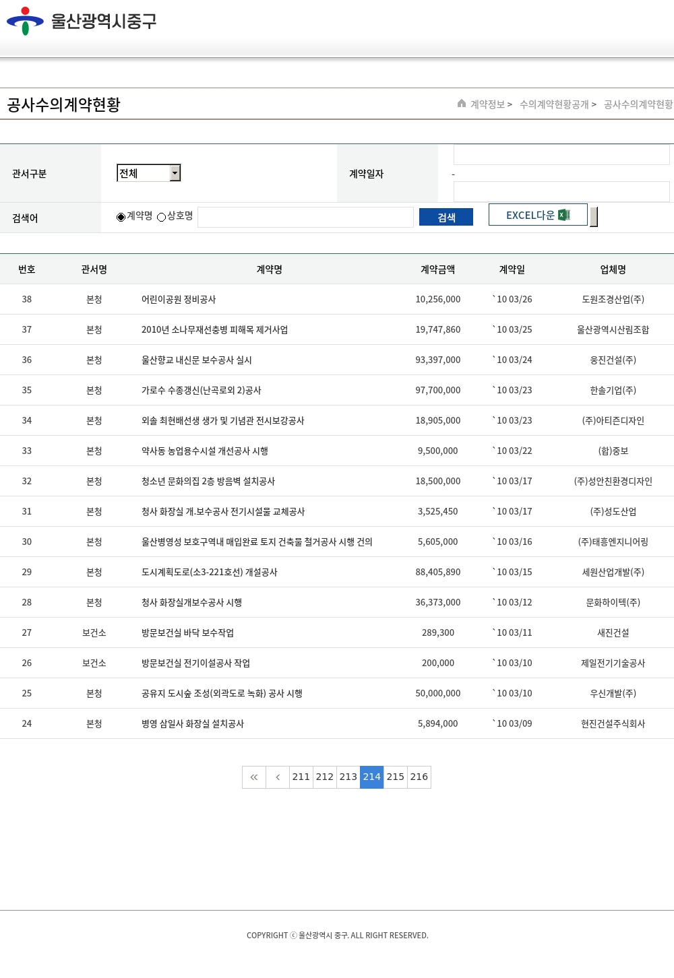
Task: Click the search keyword text field
Action: [305, 217]
